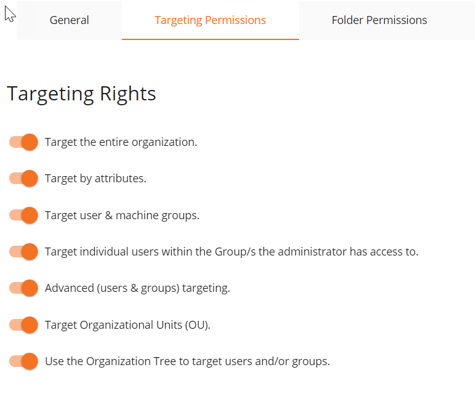This screenshot has width=475, height=399.
Task: Click the Targeting Rights heading
Action: [x=81, y=94]
